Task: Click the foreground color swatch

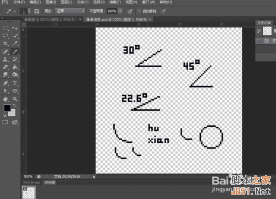Action: [7, 107]
